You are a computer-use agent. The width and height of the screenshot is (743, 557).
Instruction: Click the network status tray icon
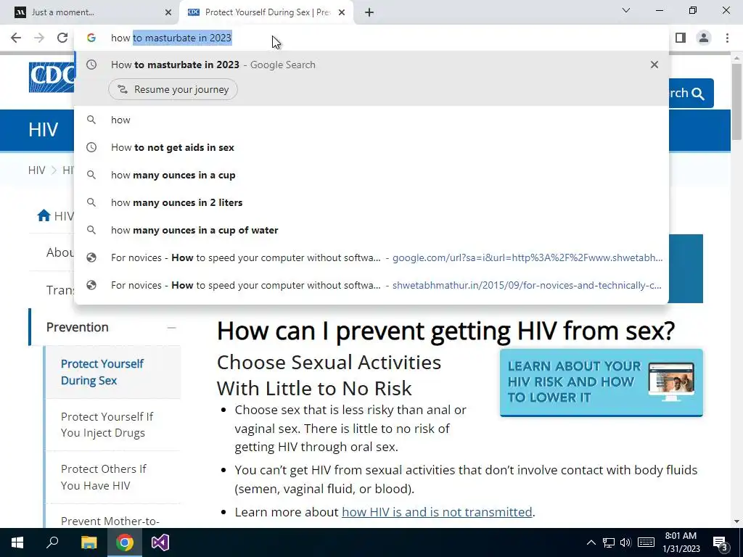point(609,542)
